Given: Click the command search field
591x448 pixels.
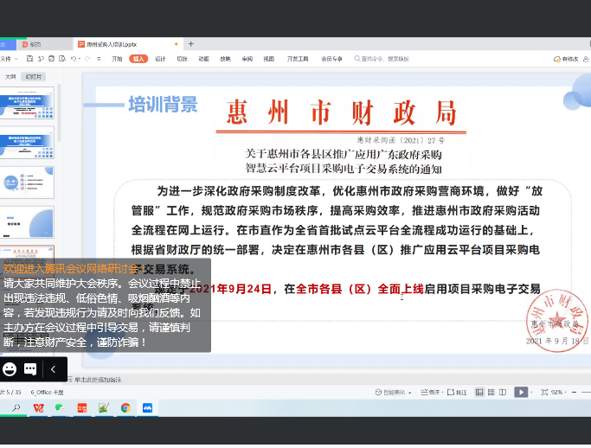Looking at the screenshot, I should click(x=382, y=59).
